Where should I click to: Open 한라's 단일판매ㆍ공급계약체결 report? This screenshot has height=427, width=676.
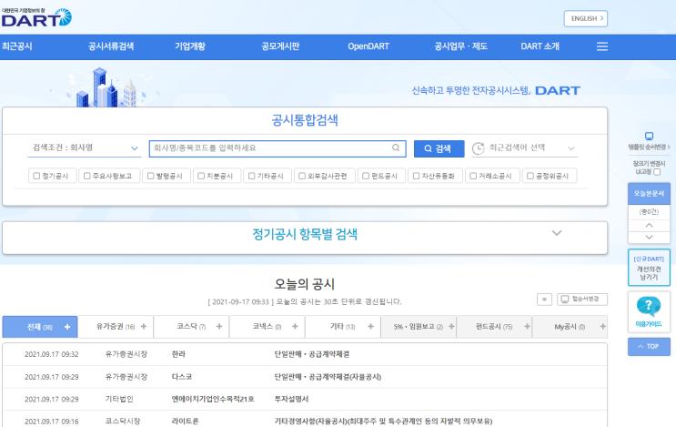tap(312, 354)
